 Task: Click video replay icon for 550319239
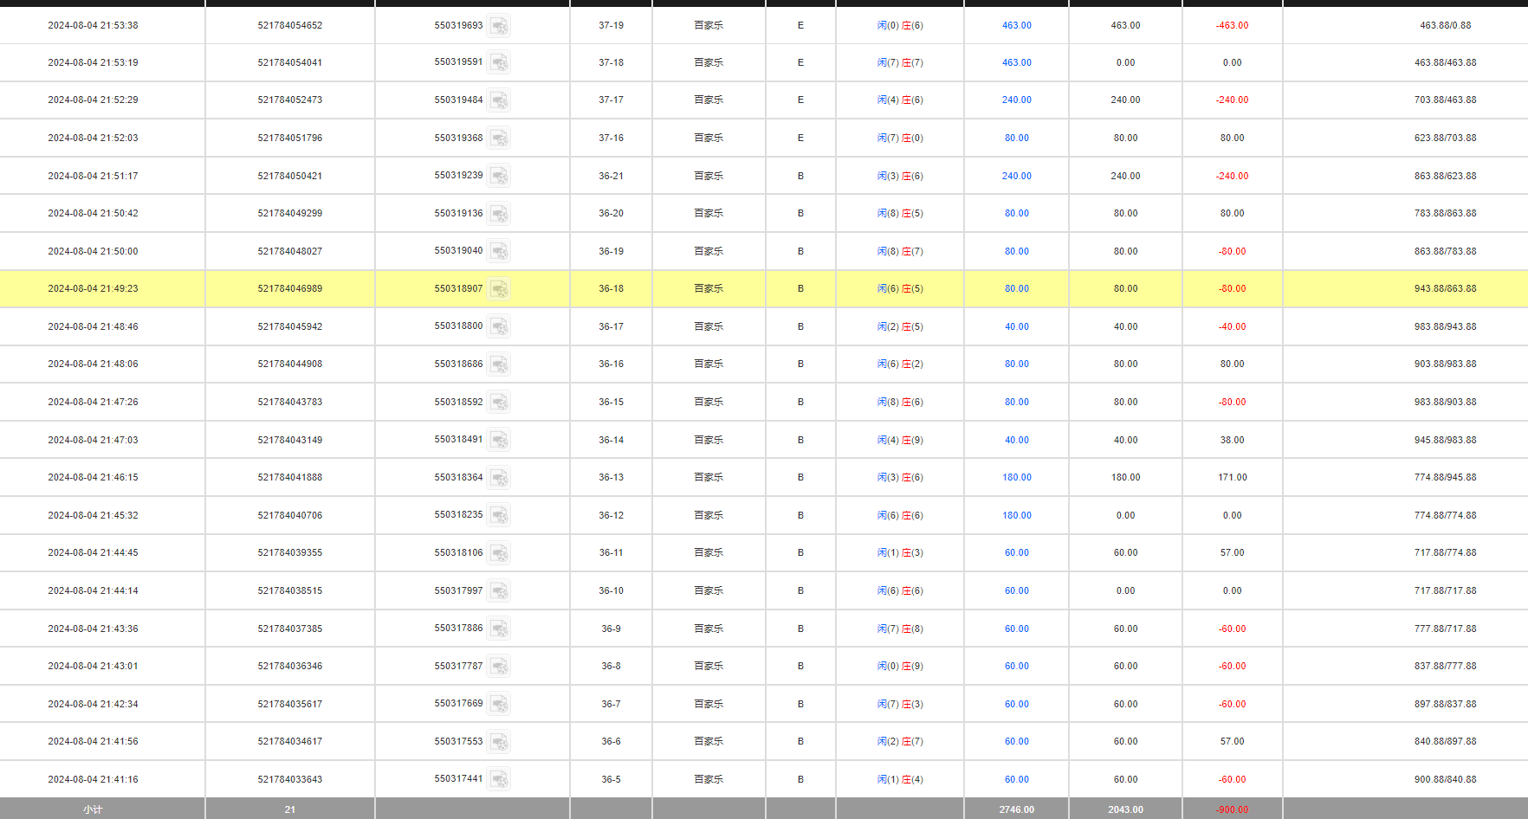click(498, 176)
